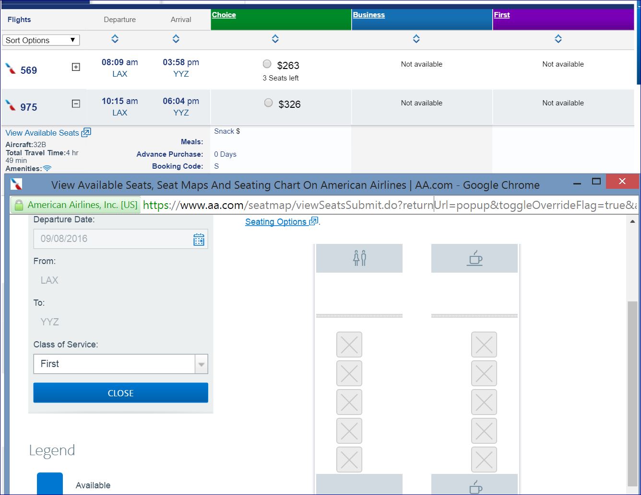
Task: Click the restroom icon on the seat map
Action: (x=359, y=258)
